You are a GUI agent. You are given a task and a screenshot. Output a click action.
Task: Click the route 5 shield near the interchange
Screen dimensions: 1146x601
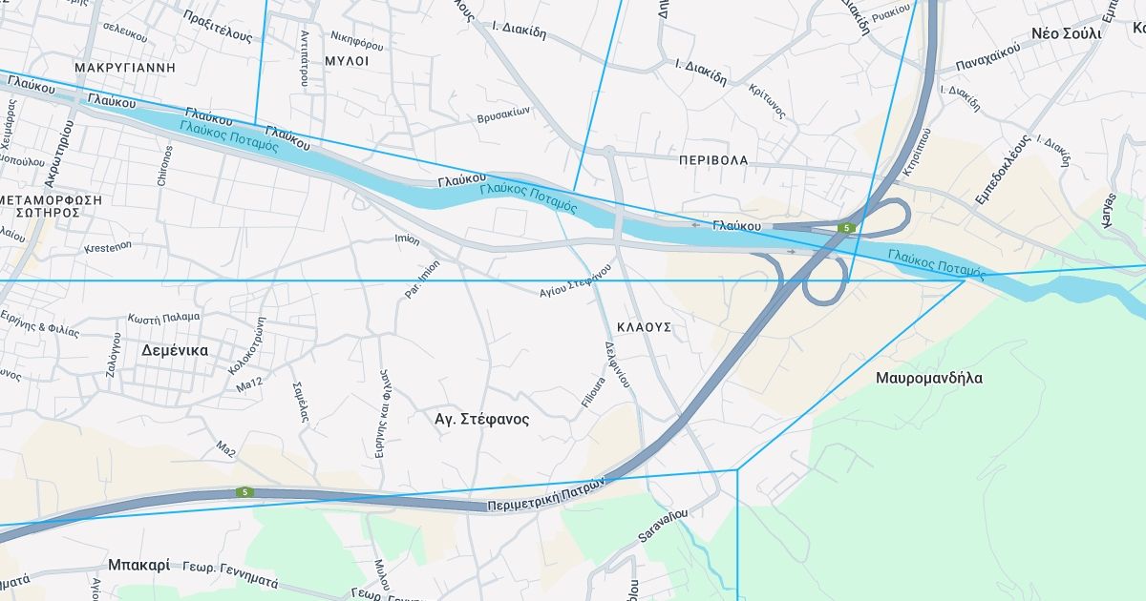(x=846, y=228)
